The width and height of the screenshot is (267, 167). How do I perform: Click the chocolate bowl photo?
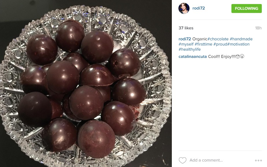86,83
